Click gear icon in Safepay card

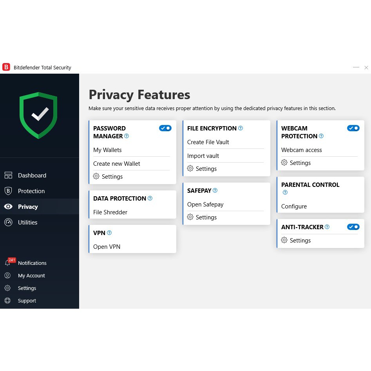click(190, 217)
